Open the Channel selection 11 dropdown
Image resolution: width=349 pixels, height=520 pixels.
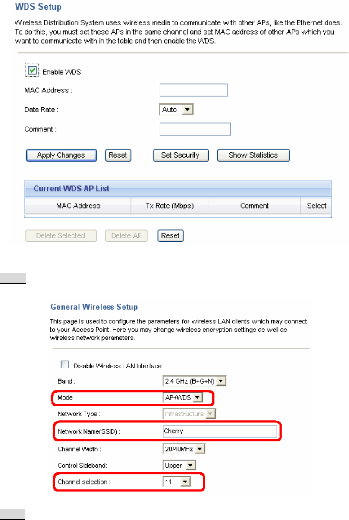click(x=177, y=482)
